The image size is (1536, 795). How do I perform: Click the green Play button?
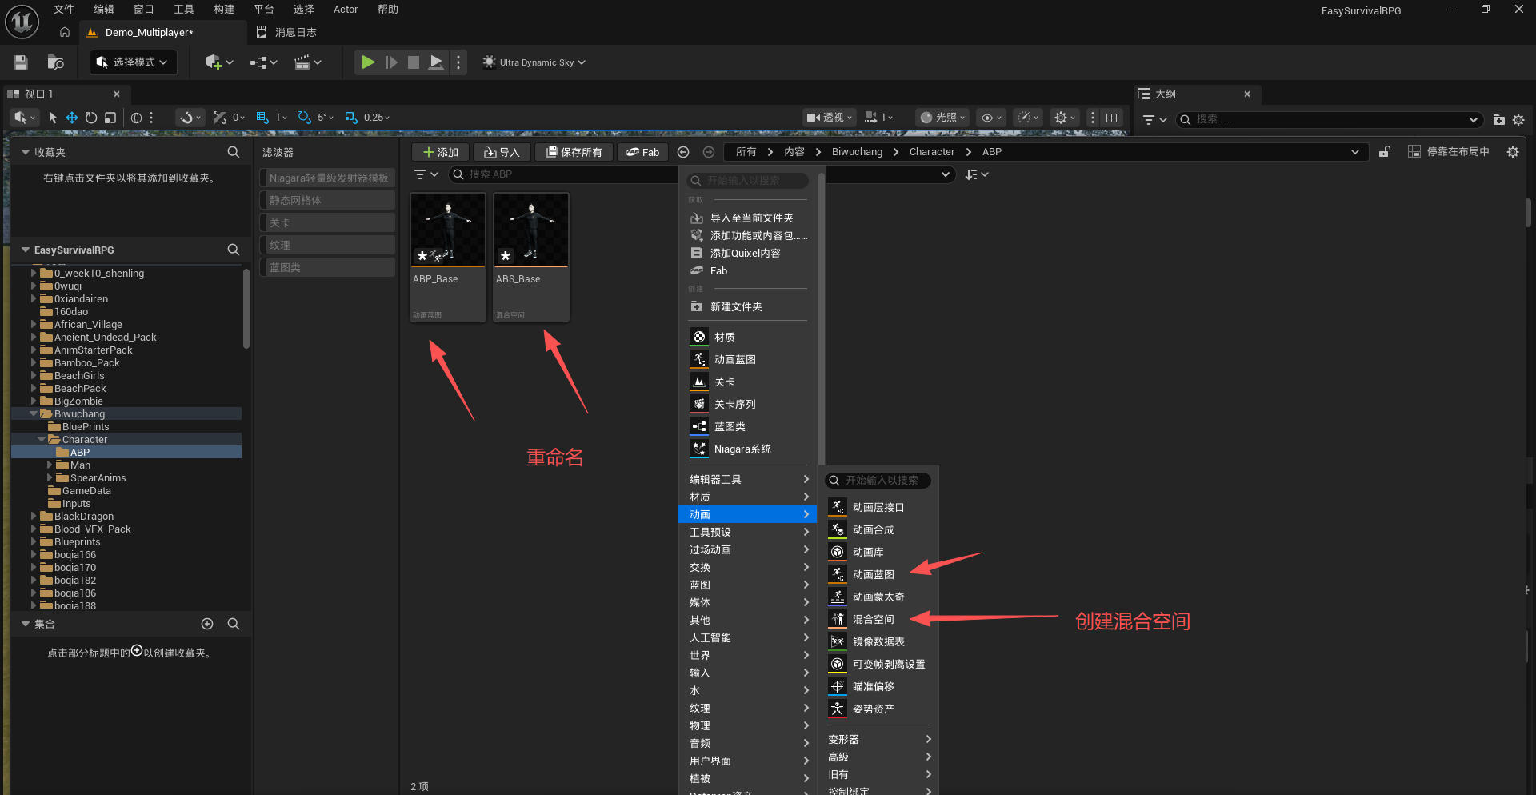tap(368, 62)
